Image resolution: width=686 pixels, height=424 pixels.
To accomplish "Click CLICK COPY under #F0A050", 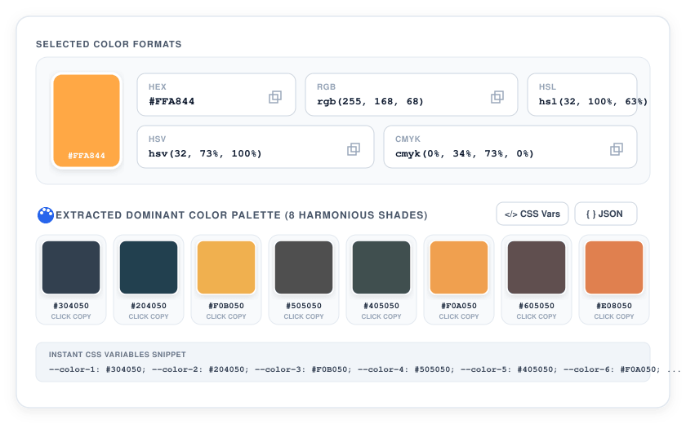I will 459,316.
